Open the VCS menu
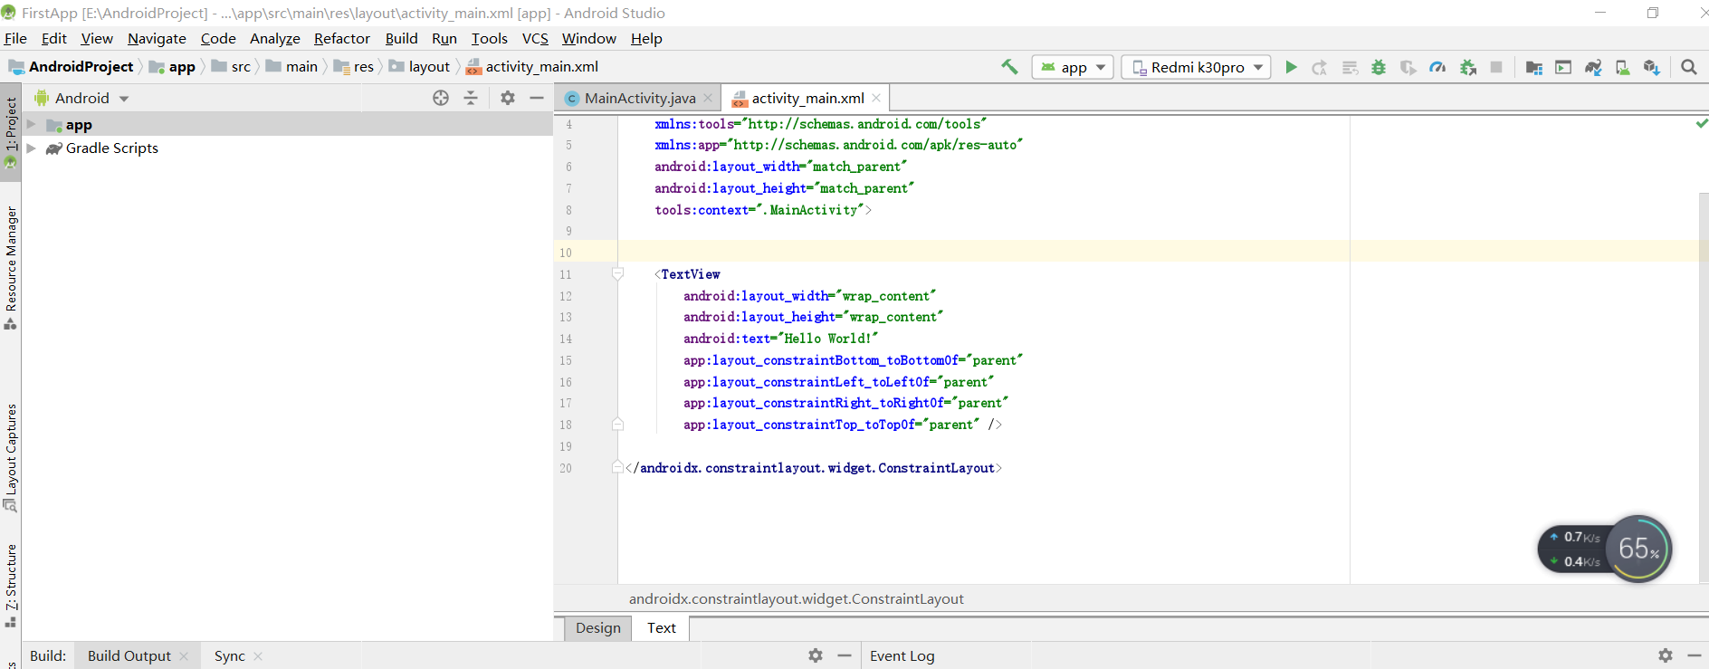The width and height of the screenshot is (1709, 669). click(x=535, y=38)
